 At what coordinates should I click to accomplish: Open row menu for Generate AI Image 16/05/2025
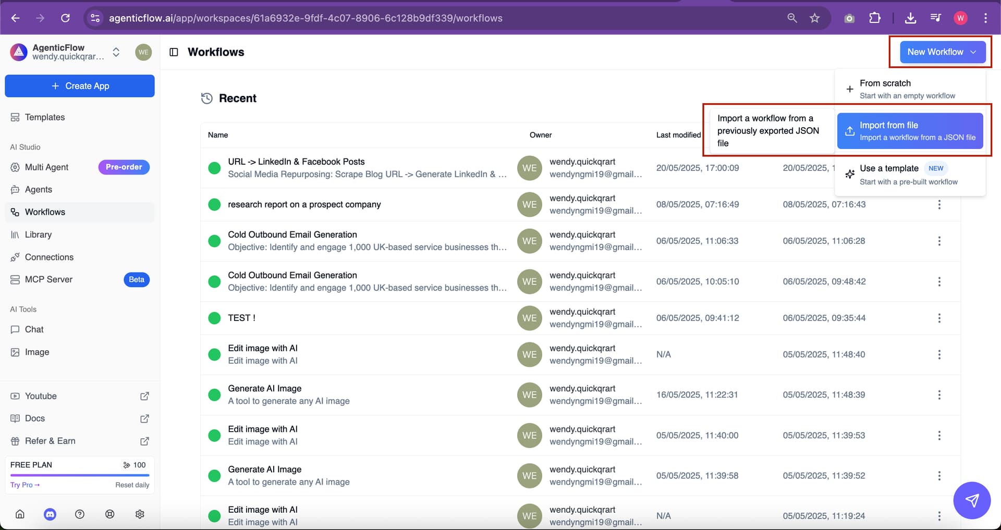pos(939,395)
